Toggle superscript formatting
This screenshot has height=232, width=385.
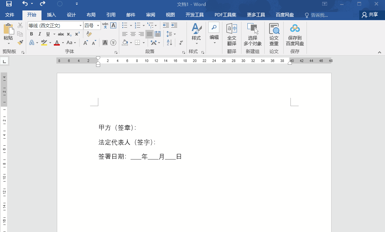(77, 34)
